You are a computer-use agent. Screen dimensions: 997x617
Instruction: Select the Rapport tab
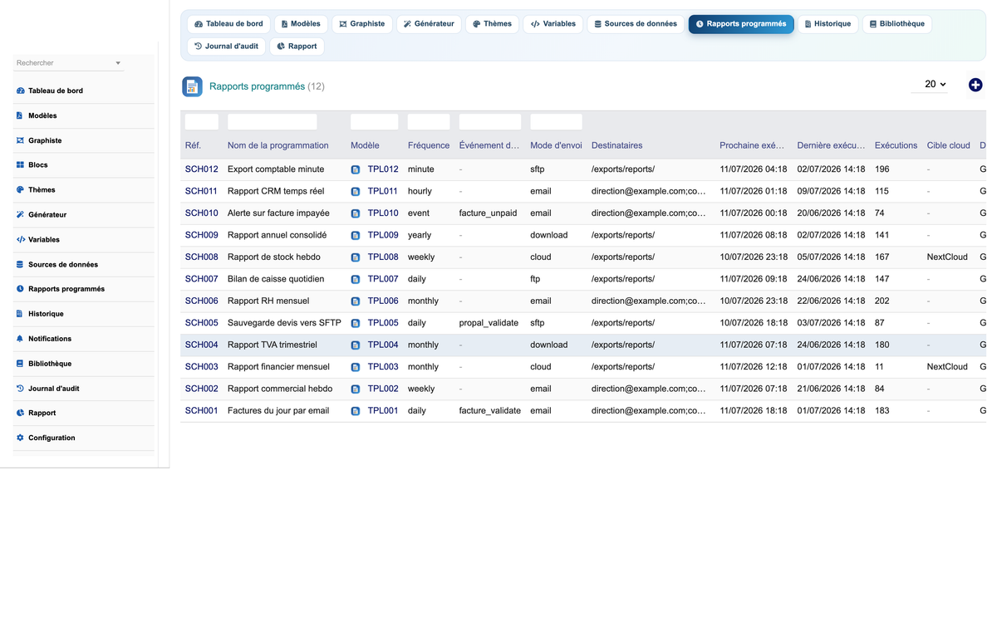click(297, 47)
